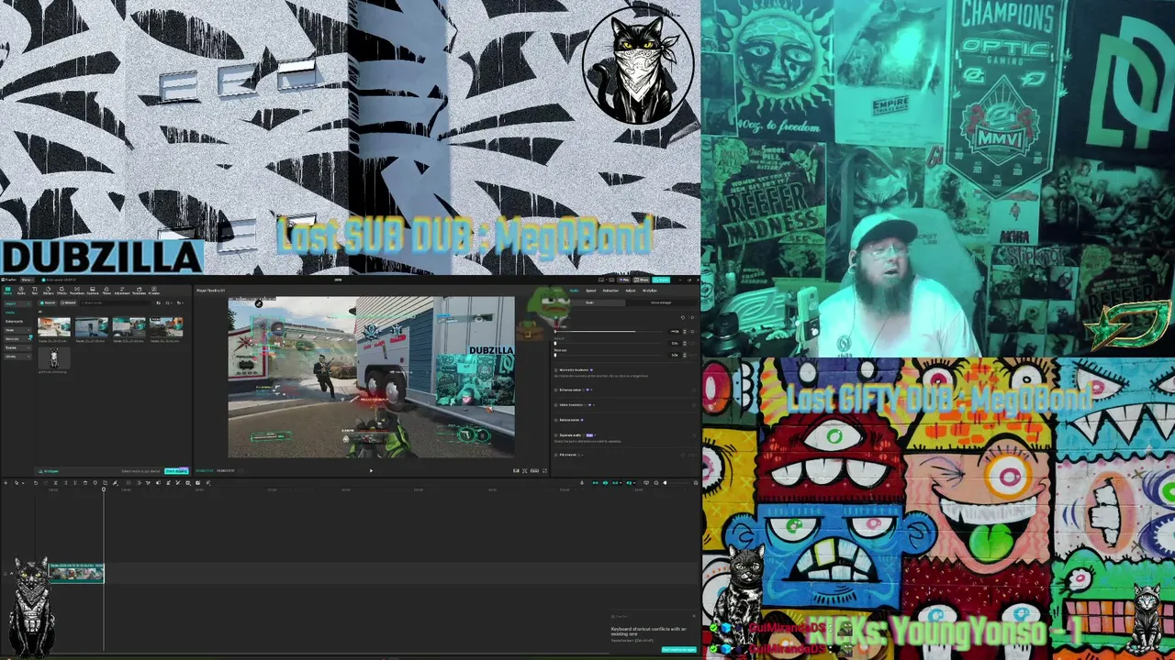Click the Share button
This screenshot has height=660, width=1175.
click(x=643, y=280)
